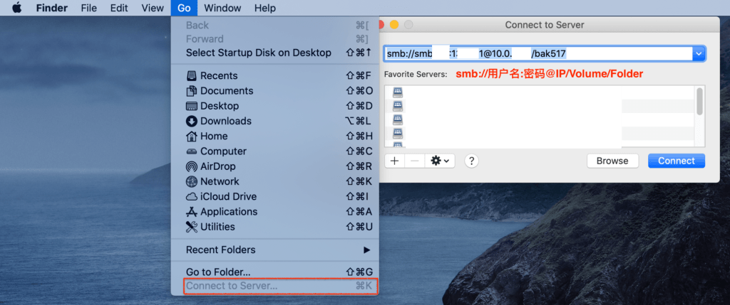The image size is (730, 305).
Task: Click the Desktop icon in Go menu
Action: pos(192,106)
